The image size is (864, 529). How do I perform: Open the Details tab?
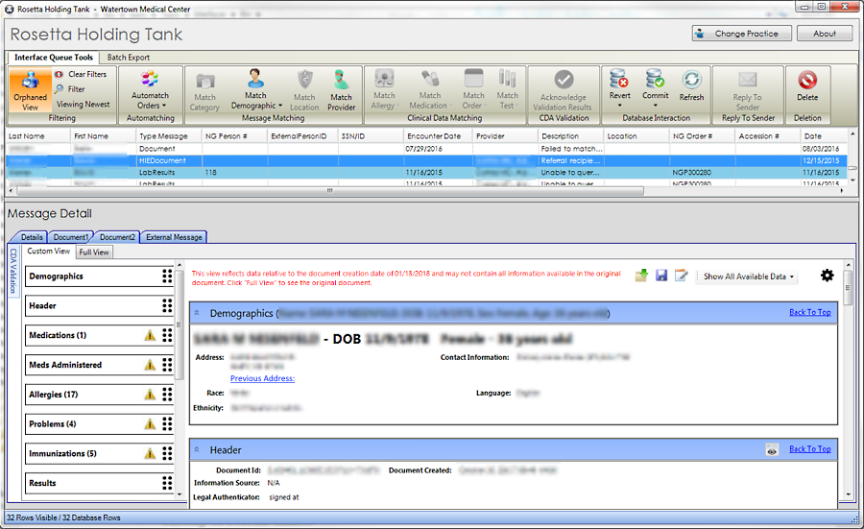point(32,237)
